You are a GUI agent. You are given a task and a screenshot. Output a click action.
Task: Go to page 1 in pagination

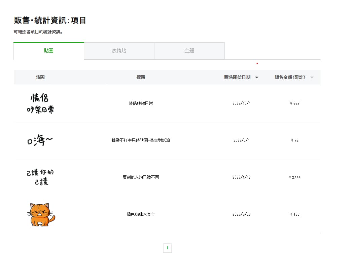point(167,248)
